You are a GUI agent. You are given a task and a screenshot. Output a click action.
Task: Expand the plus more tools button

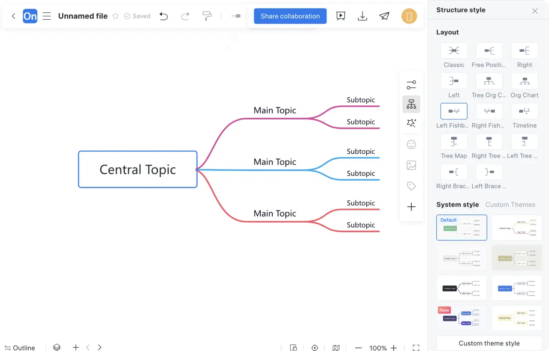(x=411, y=207)
